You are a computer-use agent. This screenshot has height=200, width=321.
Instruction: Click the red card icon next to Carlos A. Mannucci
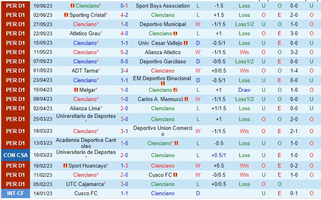tap(187, 99)
